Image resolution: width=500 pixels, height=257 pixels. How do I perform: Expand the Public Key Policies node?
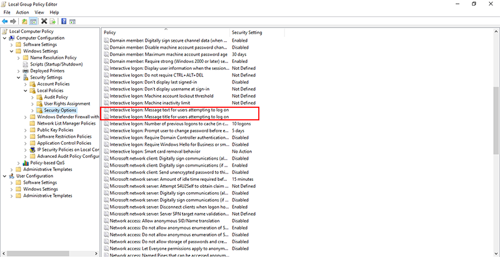click(26, 130)
